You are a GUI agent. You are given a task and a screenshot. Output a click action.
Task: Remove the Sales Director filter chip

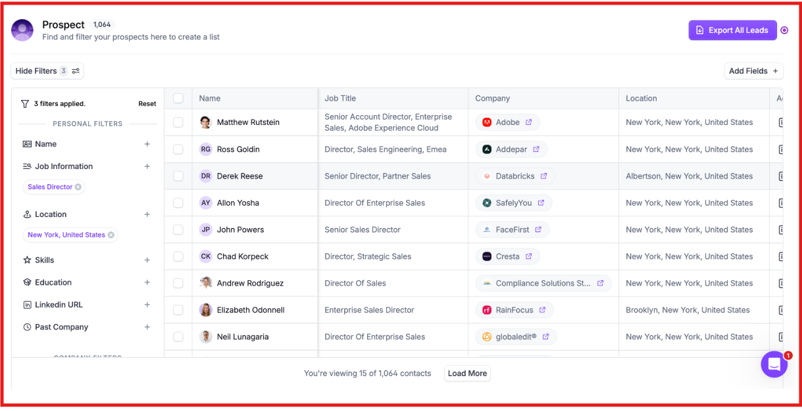pos(78,187)
